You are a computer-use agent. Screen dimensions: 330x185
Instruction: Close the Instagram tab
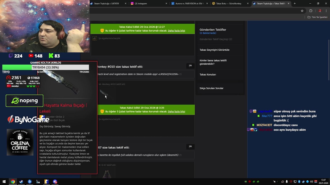pos(166,4)
